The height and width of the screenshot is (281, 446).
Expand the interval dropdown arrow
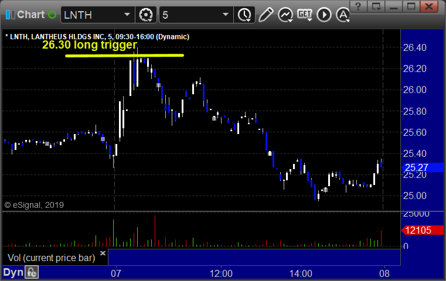coord(226,15)
